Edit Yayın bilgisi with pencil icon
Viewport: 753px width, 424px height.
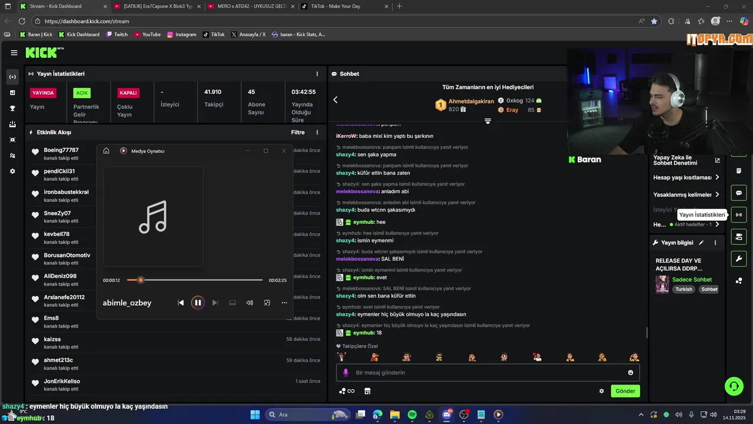pos(701,243)
